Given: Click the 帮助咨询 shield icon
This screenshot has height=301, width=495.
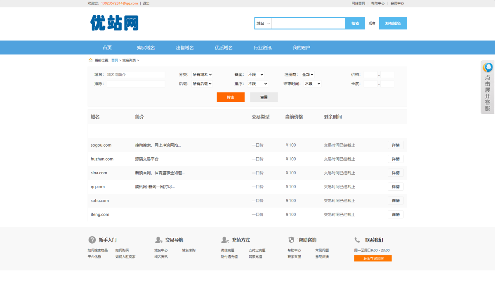Looking at the screenshot, I should (x=291, y=240).
